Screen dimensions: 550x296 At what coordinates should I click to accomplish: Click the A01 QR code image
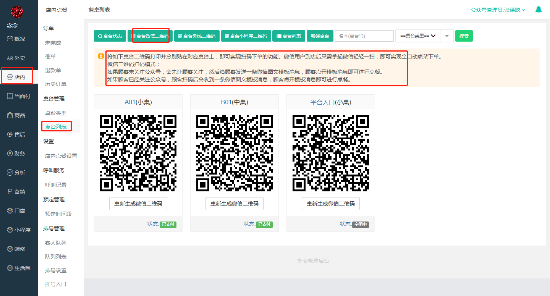(x=138, y=153)
